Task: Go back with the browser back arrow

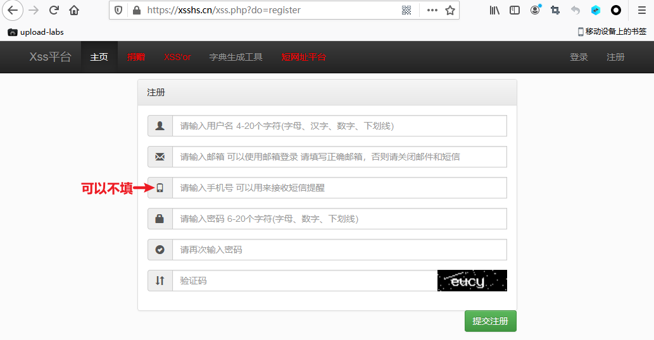Action: [x=13, y=10]
